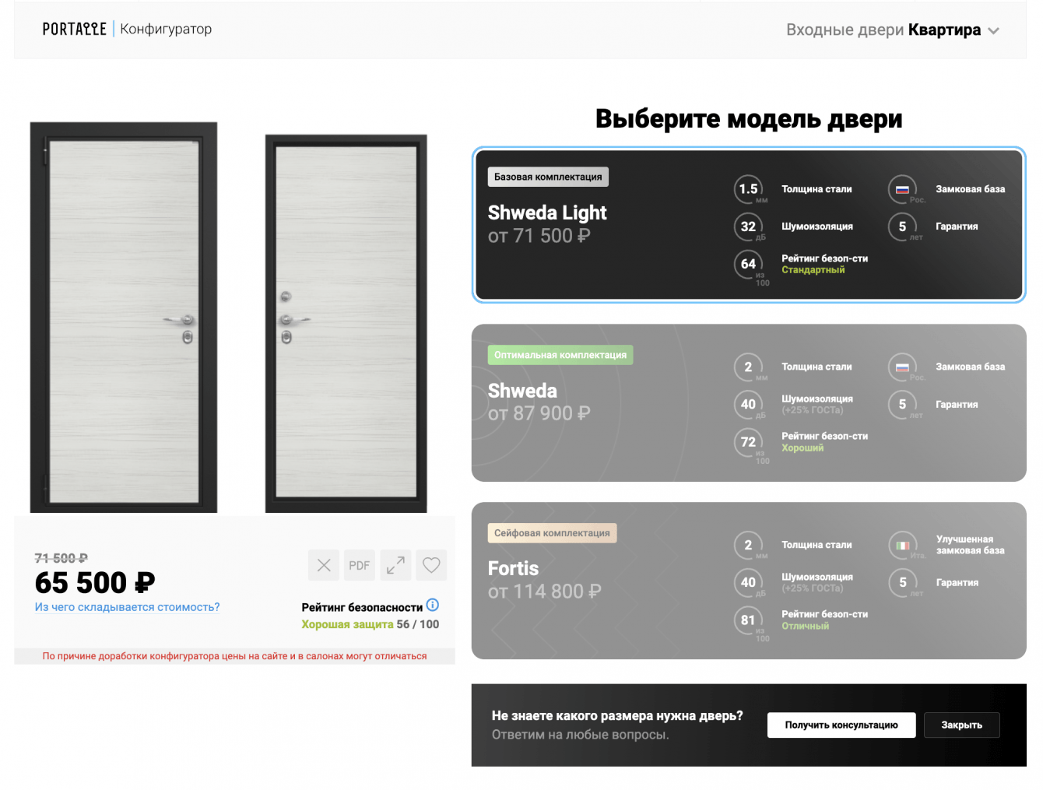Click the от 87 900 ₽ Shweda price
The height and width of the screenshot is (790, 1043).
click(x=539, y=413)
